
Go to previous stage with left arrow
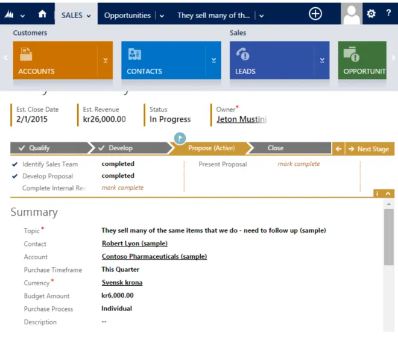(x=338, y=149)
